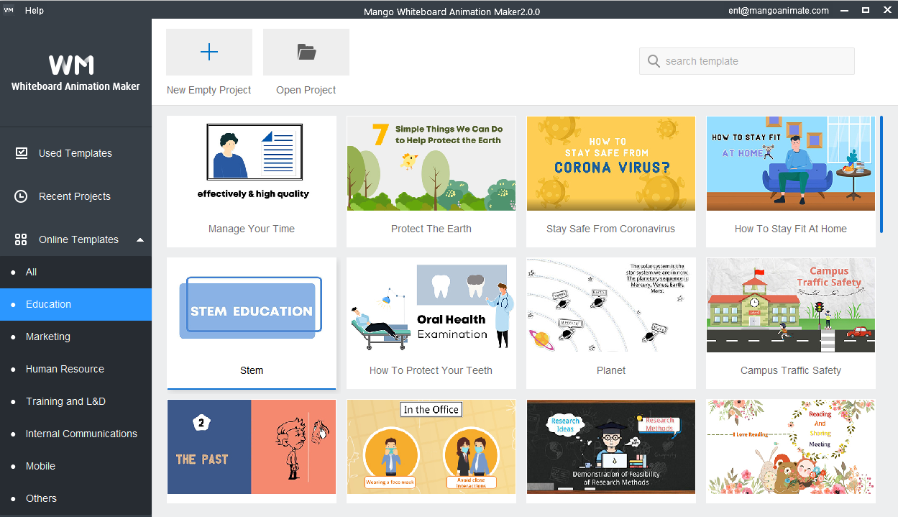Screen dimensions: 898x517
Task: Click the Used Templates checklist icon
Action: coord(21,153)
